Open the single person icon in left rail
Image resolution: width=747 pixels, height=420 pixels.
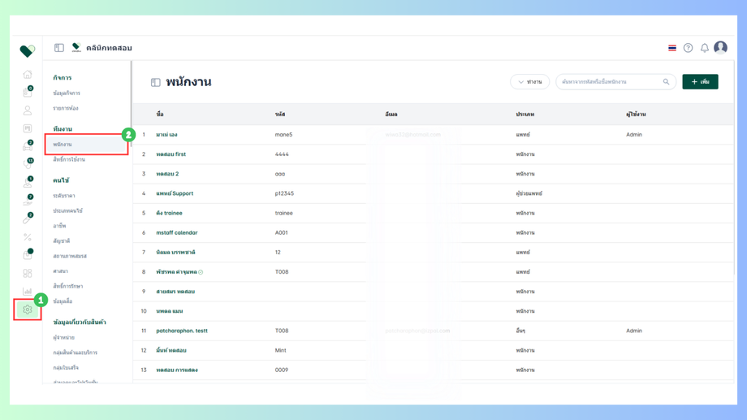(28, 110)
